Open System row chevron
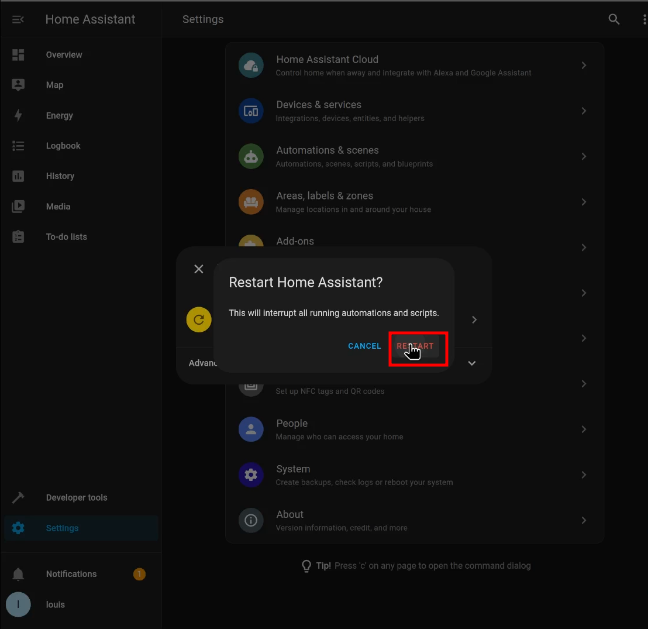This screenshot has height=629, width=648. 584,475
